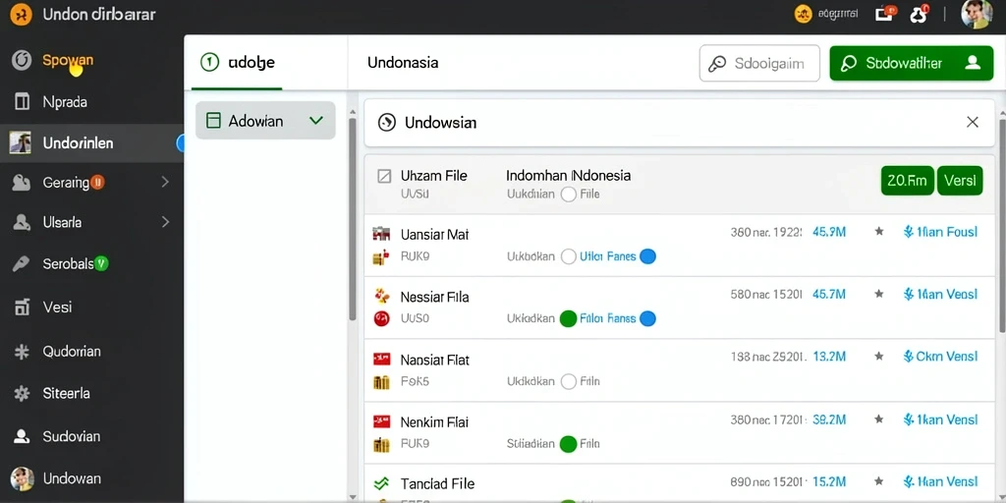Star the Nenkim Flai row

tap(879, 419)
